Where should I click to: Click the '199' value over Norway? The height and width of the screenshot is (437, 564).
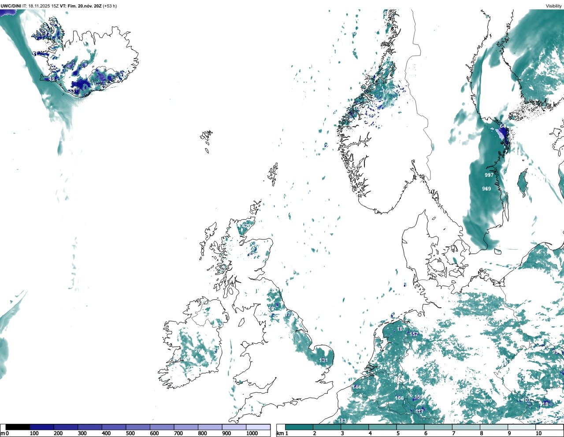[x=386, y=92]
